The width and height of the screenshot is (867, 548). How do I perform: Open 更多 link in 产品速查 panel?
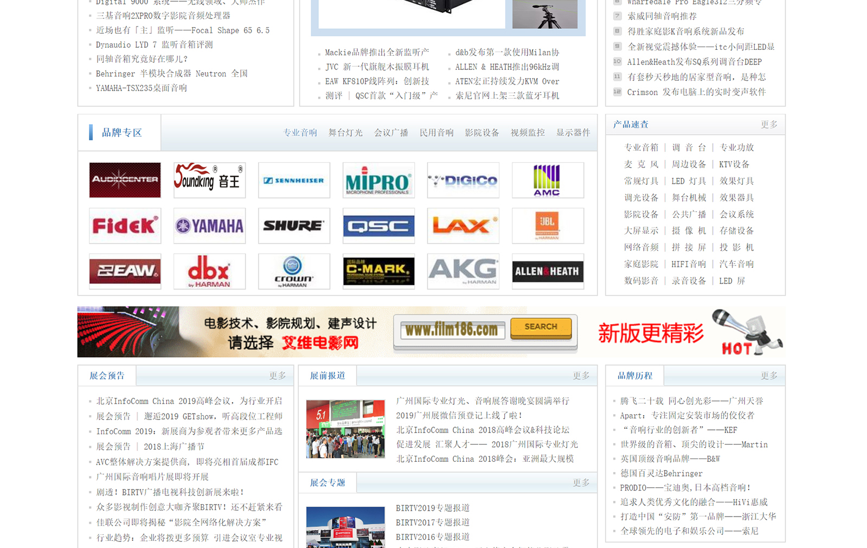coord(769,125)
